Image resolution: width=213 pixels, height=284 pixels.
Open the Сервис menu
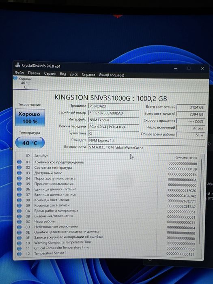point(50,73)
